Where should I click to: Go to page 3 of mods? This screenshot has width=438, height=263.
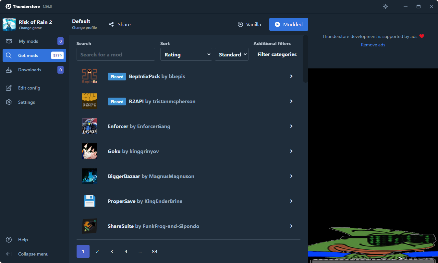112,251
